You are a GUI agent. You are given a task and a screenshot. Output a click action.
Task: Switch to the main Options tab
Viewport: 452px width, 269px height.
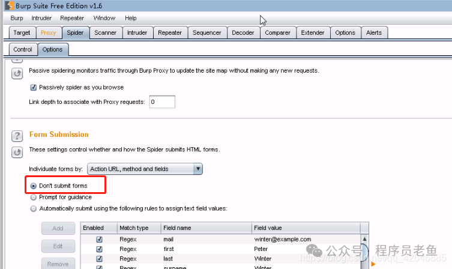coord(345,32)
